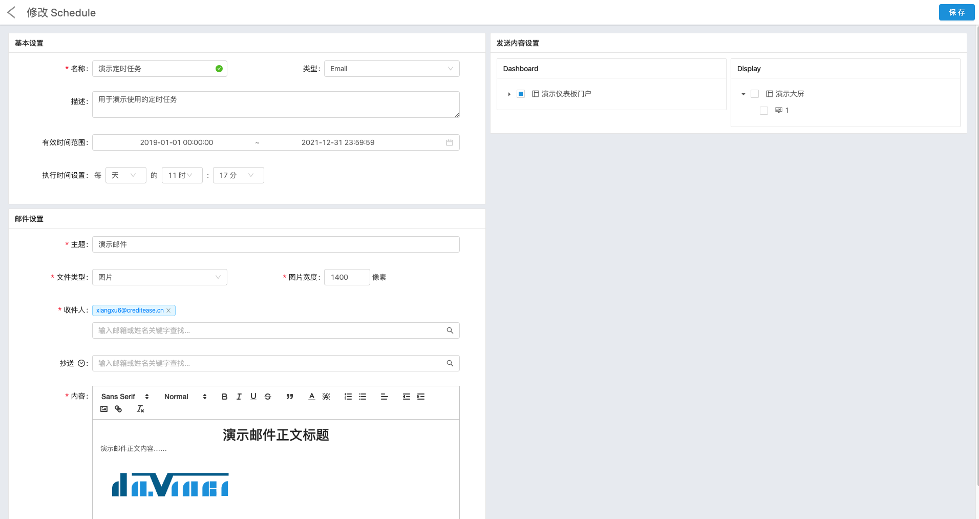979x519 pixels.
Task: Clear text formatting in the editor
Action: point(140,409)
